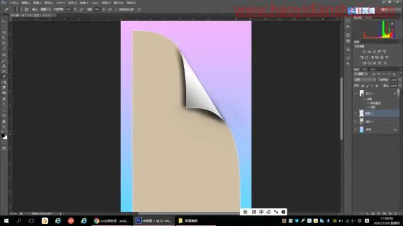Toggle layer filtering switch on or off

coord(401,74)
